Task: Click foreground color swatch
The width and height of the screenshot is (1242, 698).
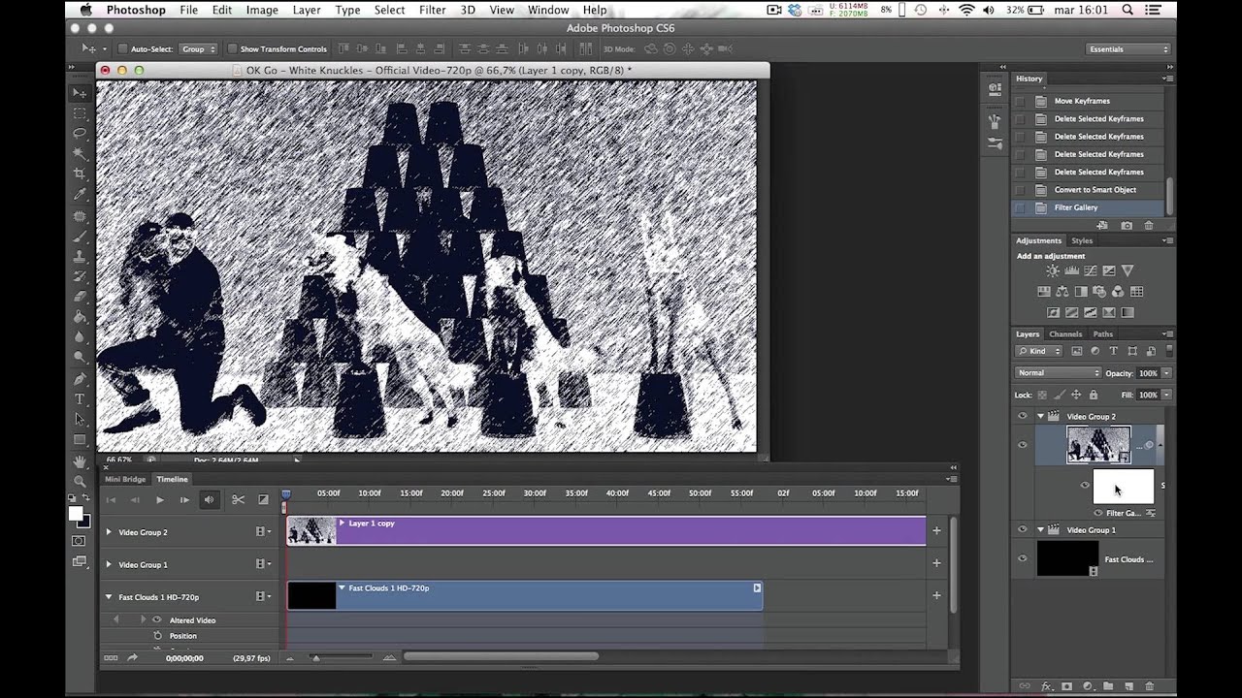Action: pyautogui.click(x=76, y=514)
